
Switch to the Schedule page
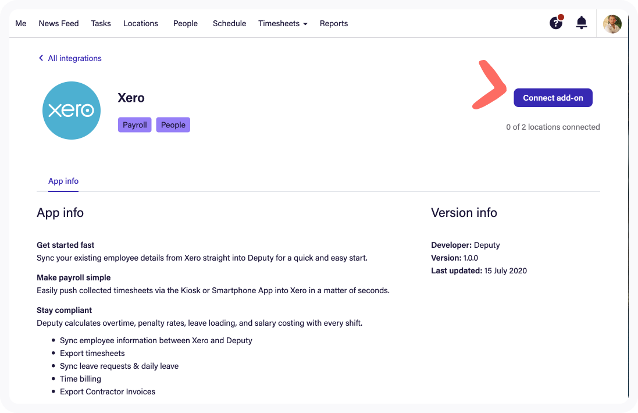point(230,24)
